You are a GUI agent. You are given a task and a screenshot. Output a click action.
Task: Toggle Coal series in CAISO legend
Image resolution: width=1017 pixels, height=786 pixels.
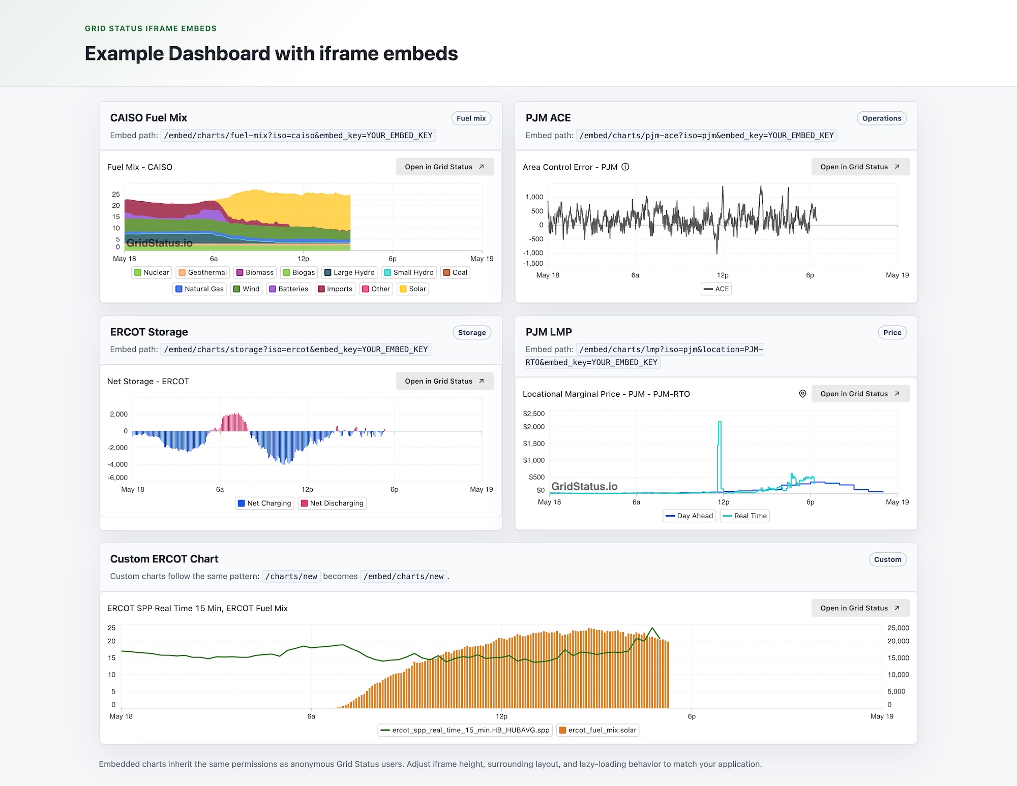(x=455, y=272)
